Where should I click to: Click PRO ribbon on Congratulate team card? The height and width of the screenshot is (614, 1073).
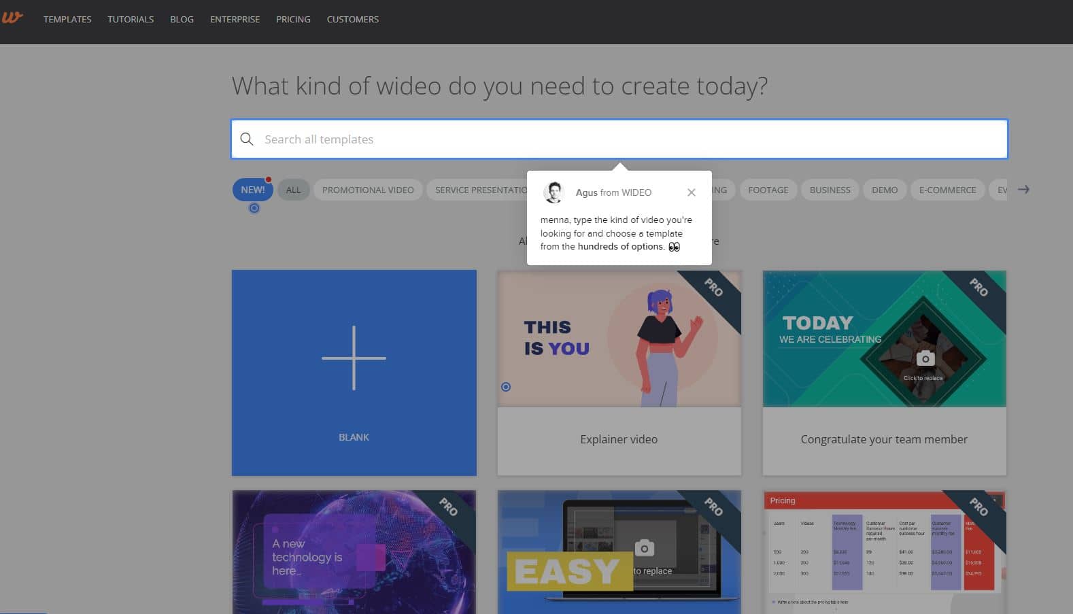[978, 288]
